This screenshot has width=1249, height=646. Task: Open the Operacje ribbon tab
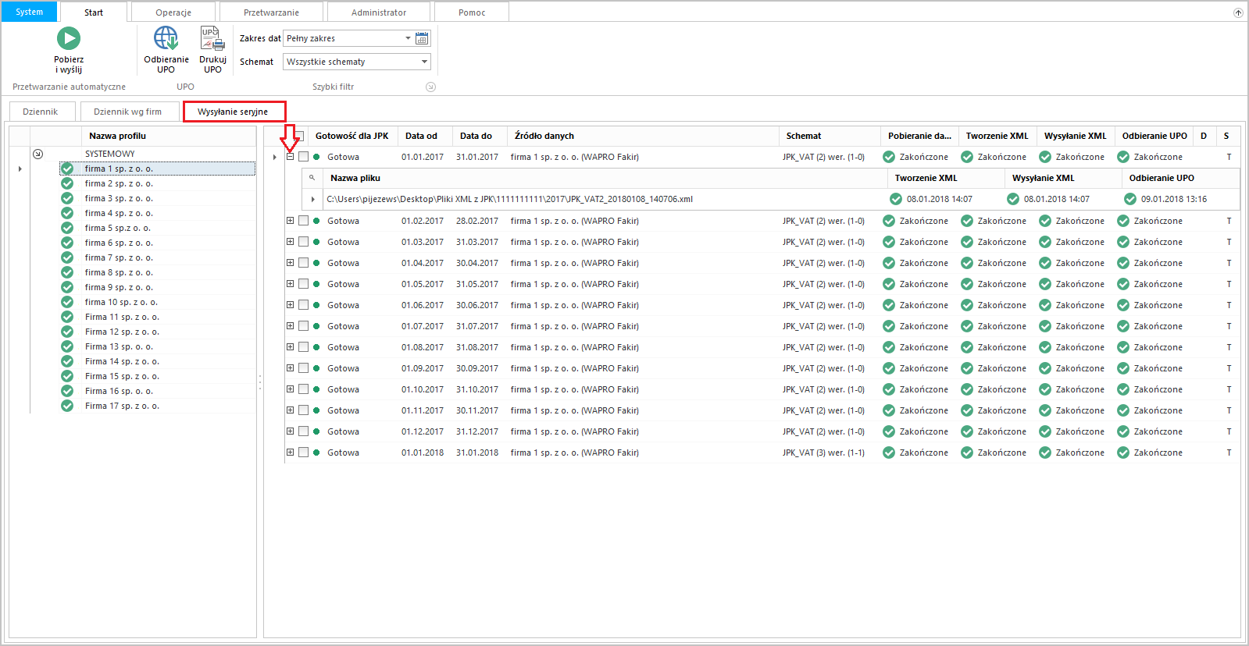pyautogui.click(x=173, y=12)
